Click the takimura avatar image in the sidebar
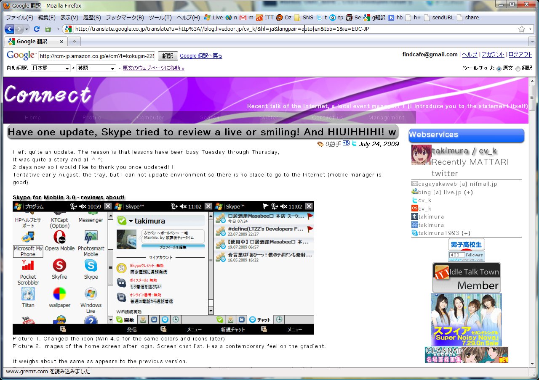The width and height of the screenshot is (539, 380). [421, 154]
